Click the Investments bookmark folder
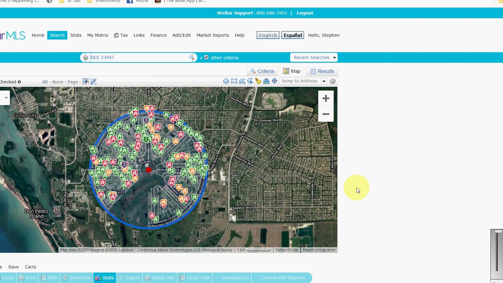503x283 pixels. (104, 1)
